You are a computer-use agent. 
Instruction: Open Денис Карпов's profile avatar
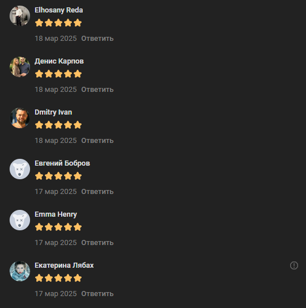coord(20,67)
